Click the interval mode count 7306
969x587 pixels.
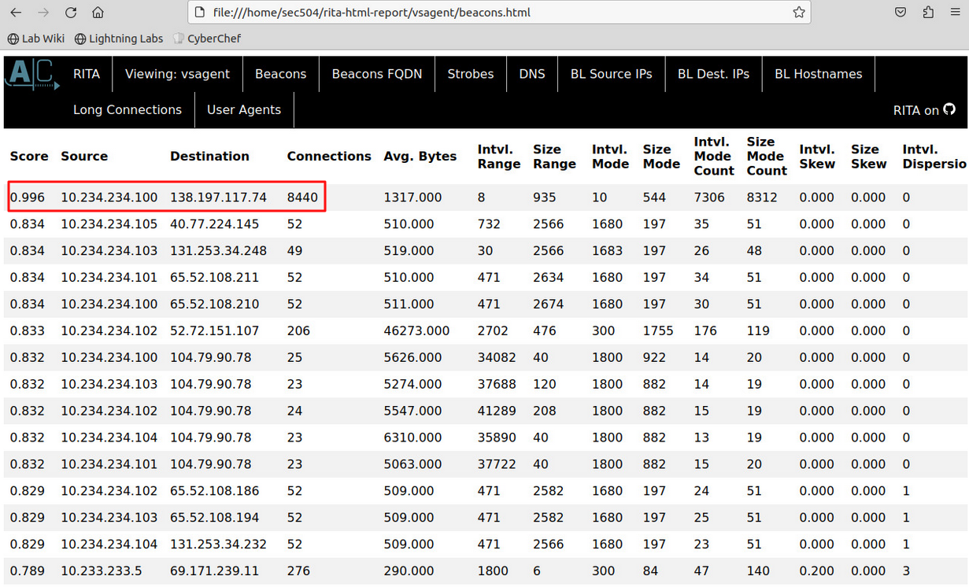click(x=709, y=198)
